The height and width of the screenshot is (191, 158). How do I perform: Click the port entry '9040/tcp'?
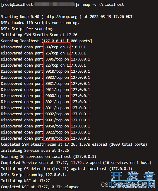[x=54, y=138]
